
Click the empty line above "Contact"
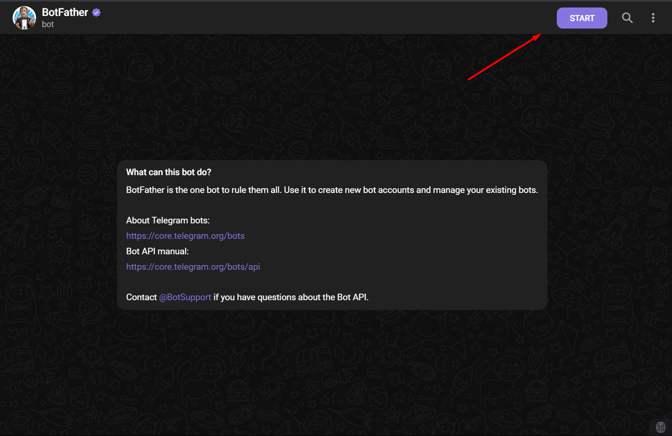click(x=328, y=282)
